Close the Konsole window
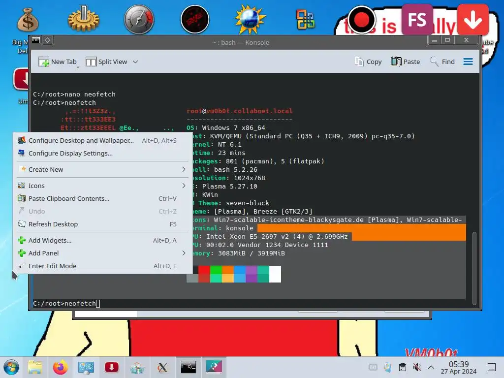This screenshot has height=378, width=504. point(467,40)
